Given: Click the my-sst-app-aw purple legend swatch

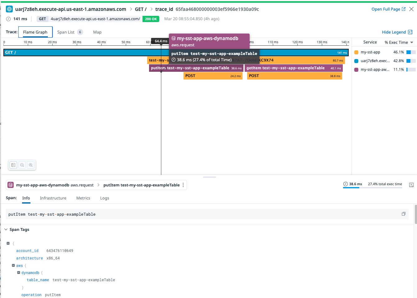Looking at the screenshot, I should (356, 70).
